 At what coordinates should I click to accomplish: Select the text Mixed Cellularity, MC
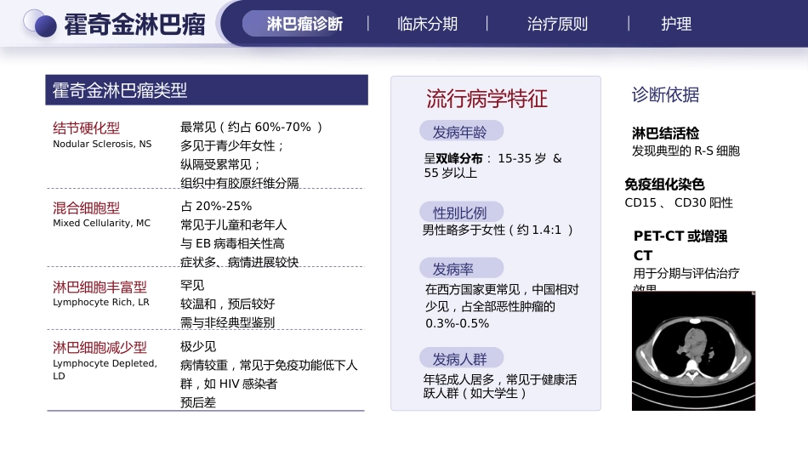101,223
